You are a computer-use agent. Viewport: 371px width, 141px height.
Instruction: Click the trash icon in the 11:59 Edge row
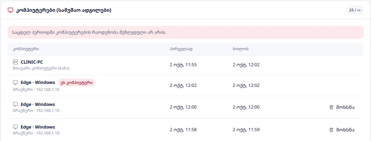331,130
